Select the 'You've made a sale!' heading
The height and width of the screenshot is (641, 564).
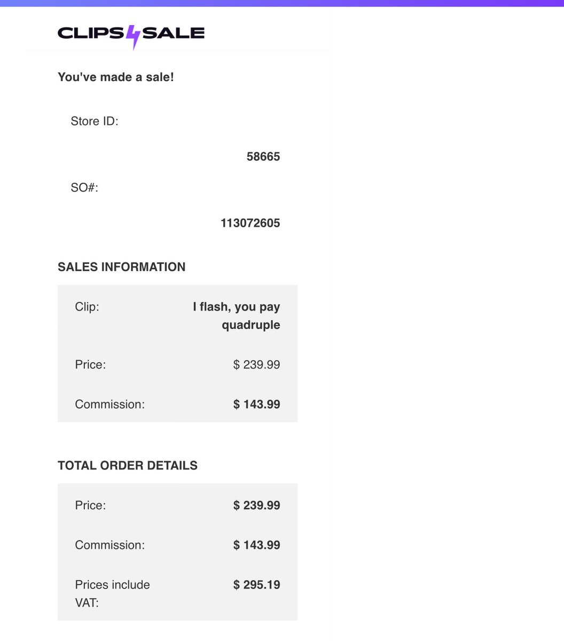point(116,77)
